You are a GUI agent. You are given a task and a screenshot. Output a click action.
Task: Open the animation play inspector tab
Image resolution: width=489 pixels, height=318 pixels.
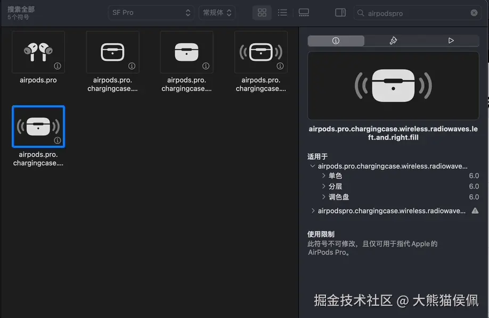tap(451, 41)
